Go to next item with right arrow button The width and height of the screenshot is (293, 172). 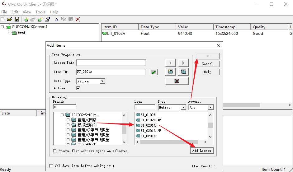[x=183, y=63]
